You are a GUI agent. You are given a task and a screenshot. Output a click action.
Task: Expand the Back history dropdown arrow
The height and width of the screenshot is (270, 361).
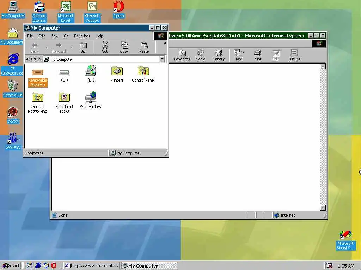pos(47,48)
